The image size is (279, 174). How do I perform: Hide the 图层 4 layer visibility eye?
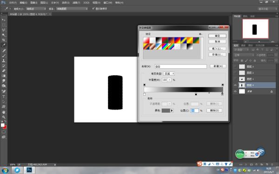235,85
